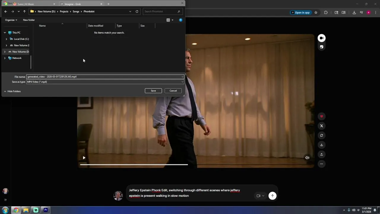Jump to Projects in the breadcrumb path
The width and height of the screenshot is (380, 214).
pyautogui.click(x=64, y=11)
